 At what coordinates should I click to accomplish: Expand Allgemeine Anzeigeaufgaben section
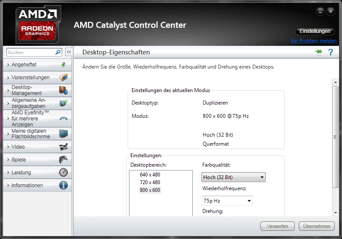pos(37,103)
